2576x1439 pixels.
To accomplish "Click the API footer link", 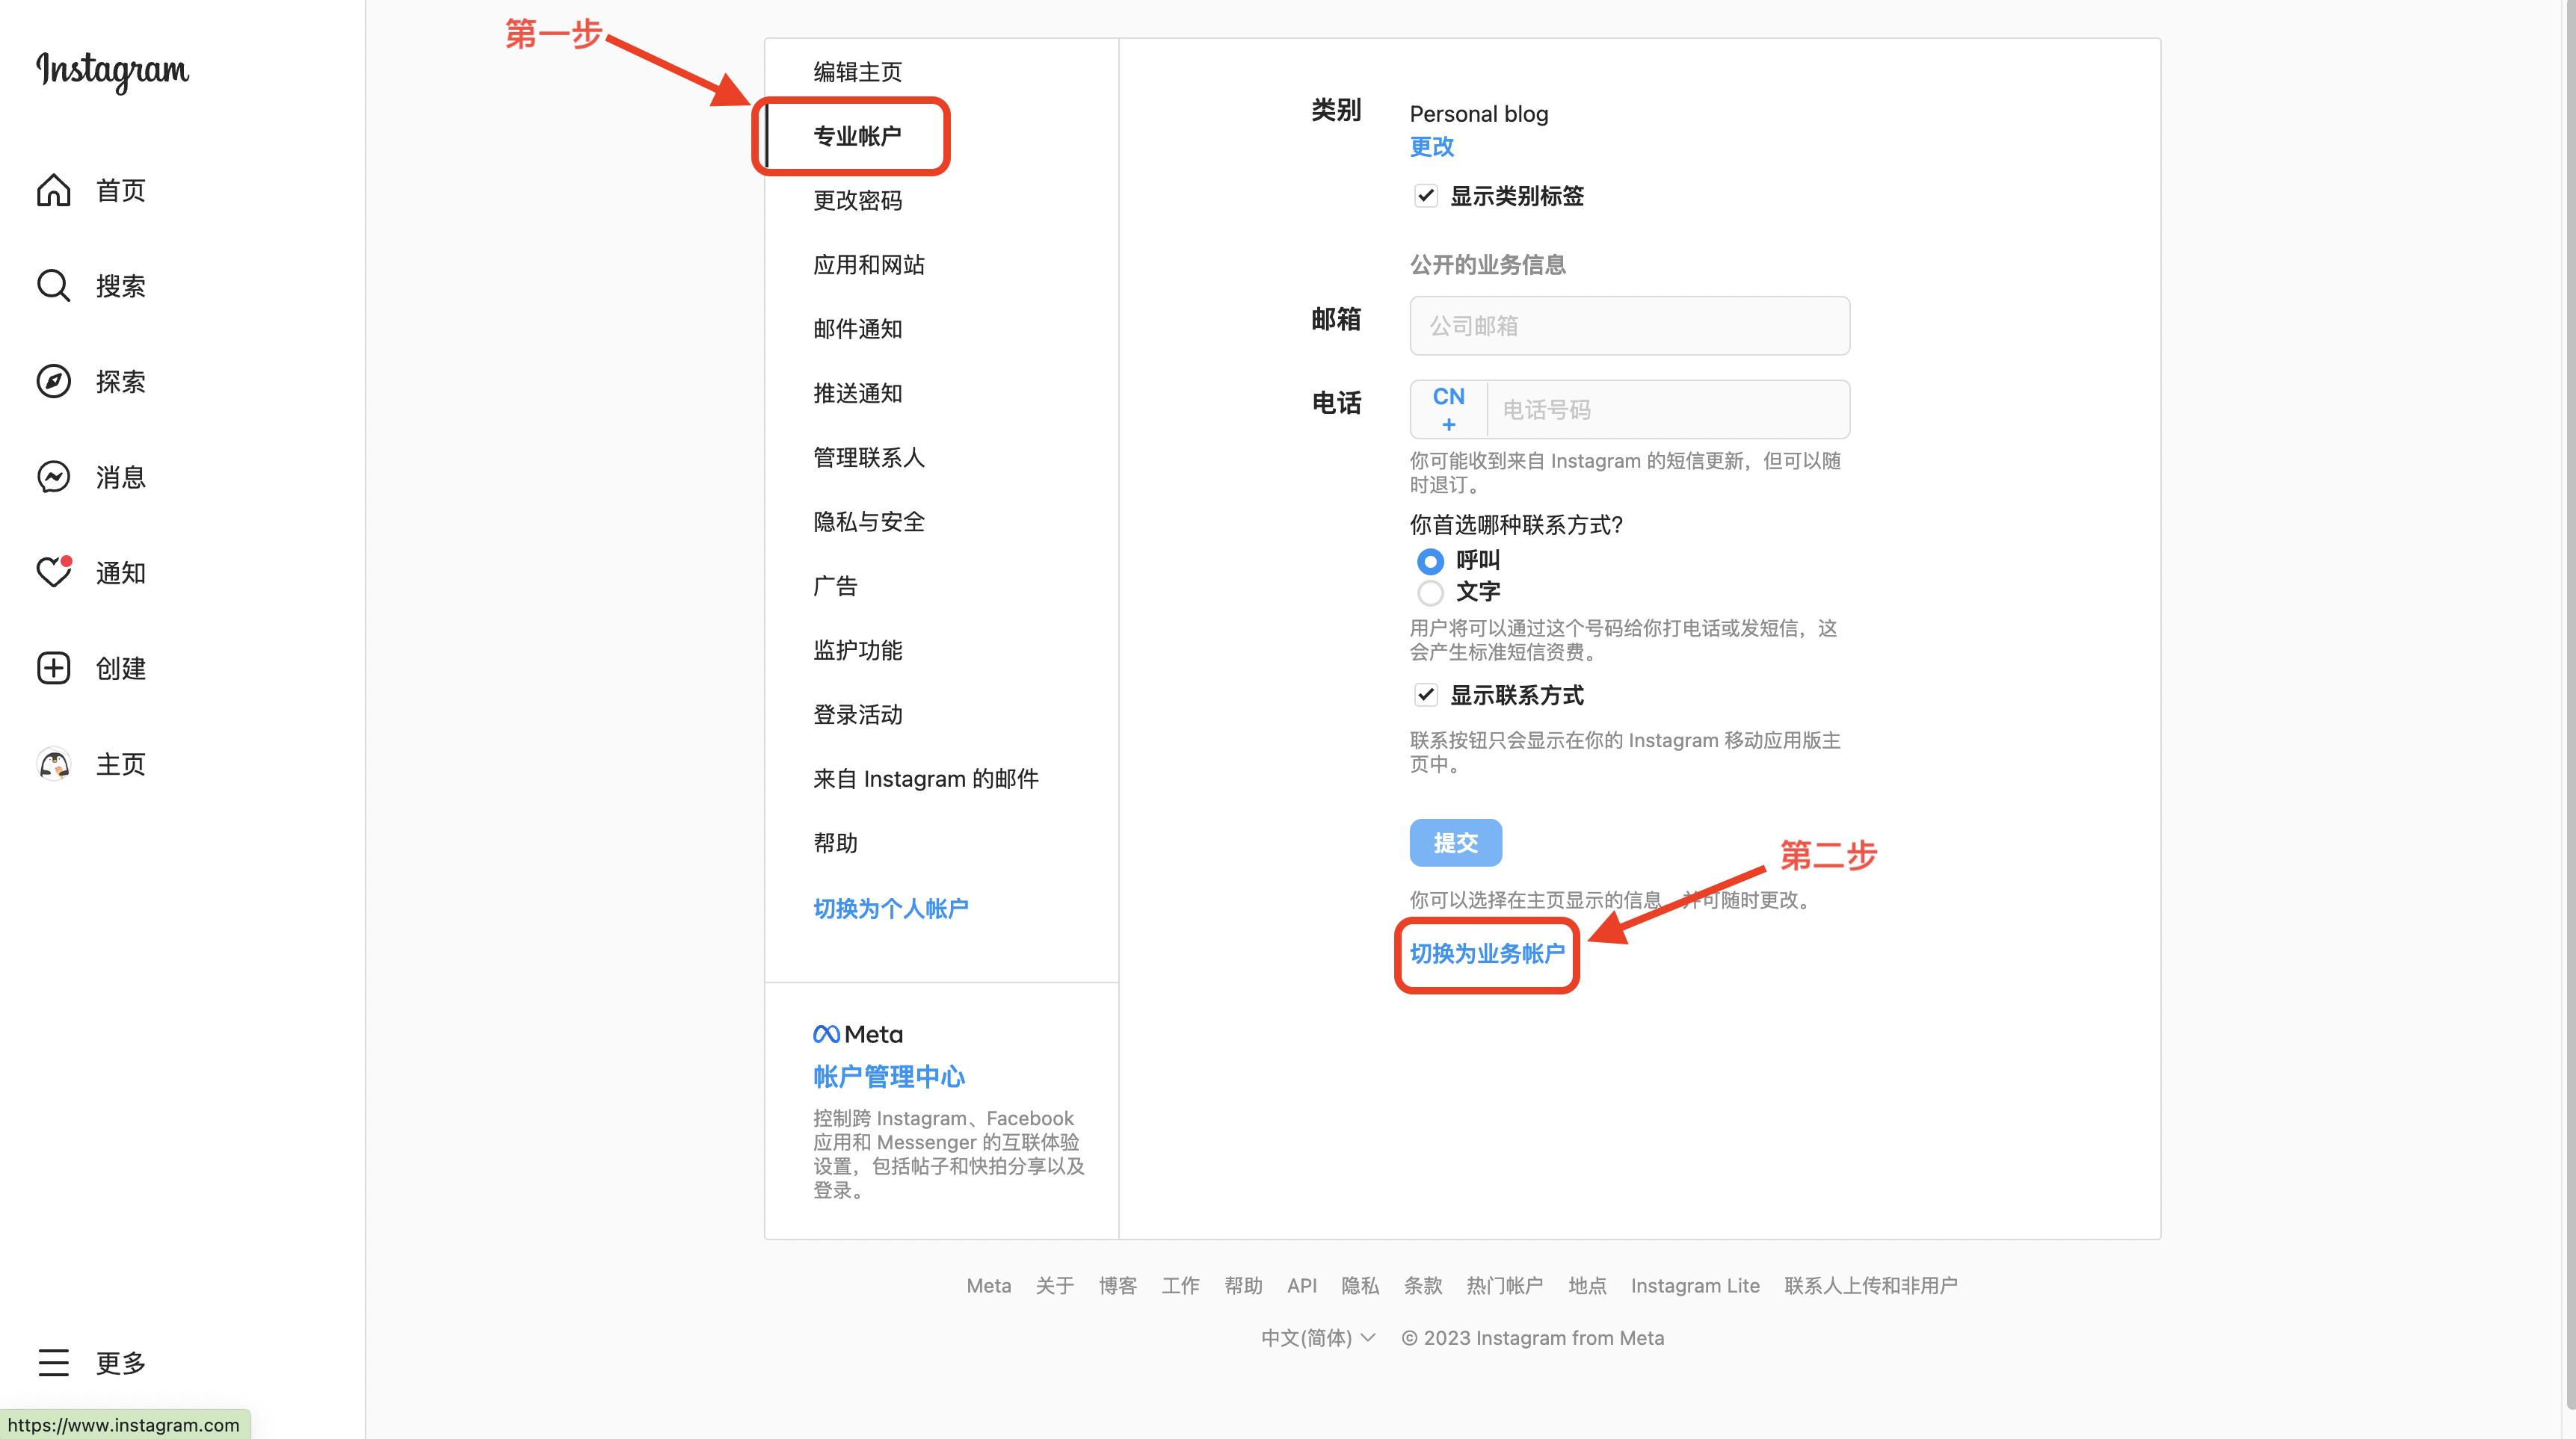I will tap(1302, 1286).
